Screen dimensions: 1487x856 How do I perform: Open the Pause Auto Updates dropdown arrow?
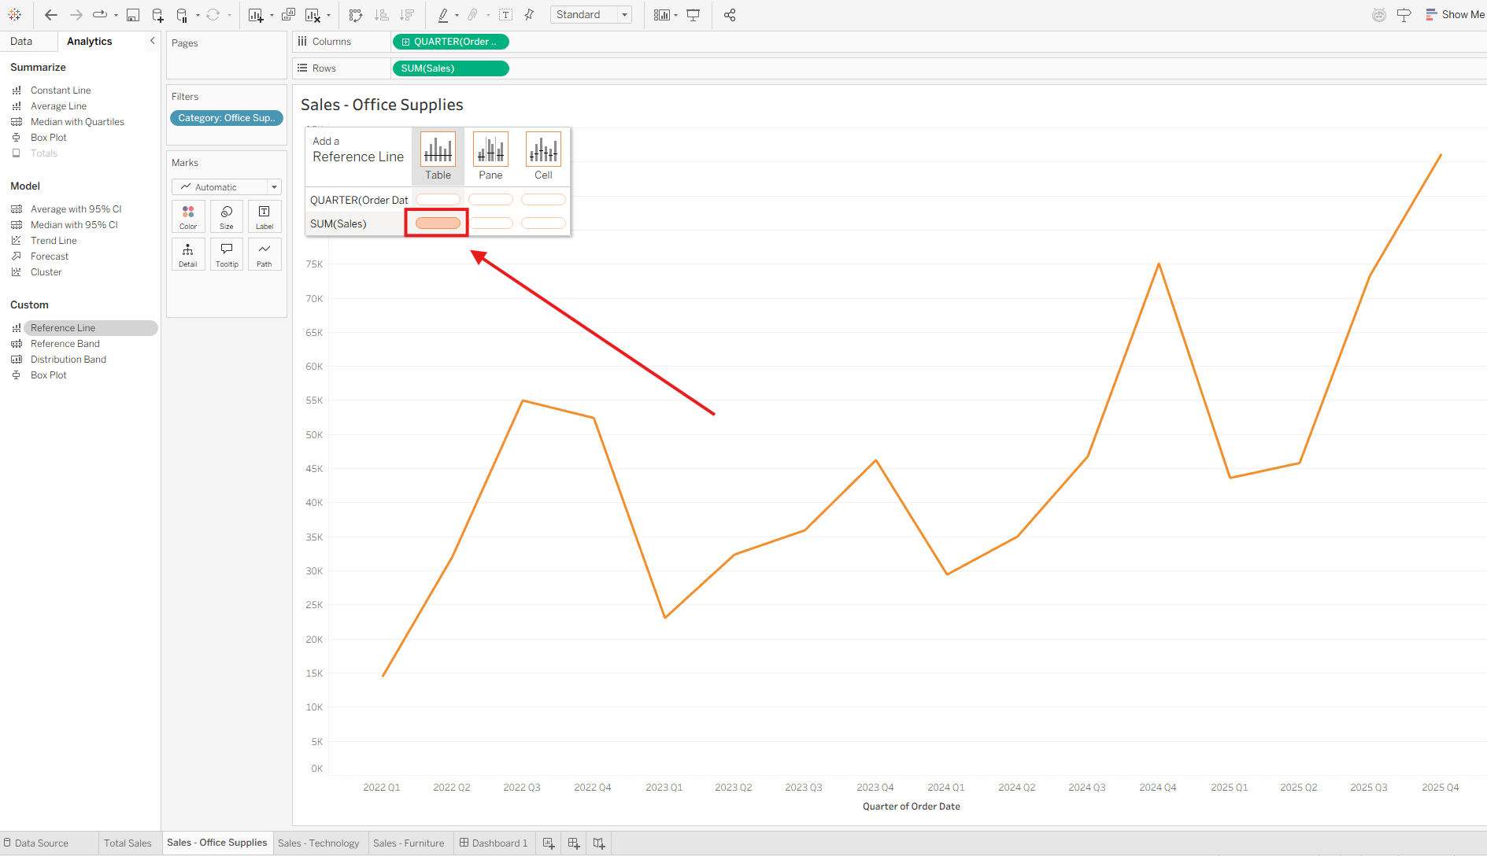click(198, 15)
